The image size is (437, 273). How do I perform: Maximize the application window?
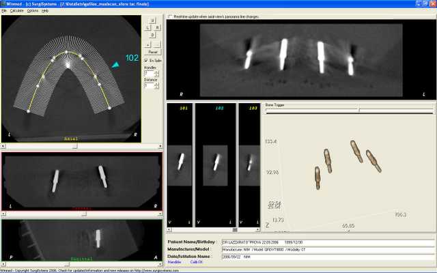(x=425, y=3)
